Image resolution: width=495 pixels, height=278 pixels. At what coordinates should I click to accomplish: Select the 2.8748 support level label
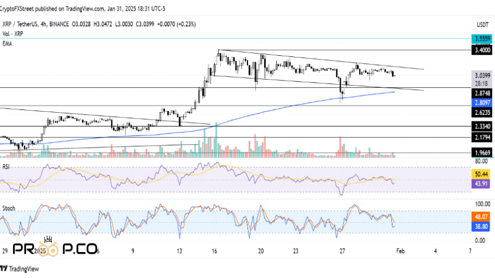pyautogui.click(x=482, y=93)
